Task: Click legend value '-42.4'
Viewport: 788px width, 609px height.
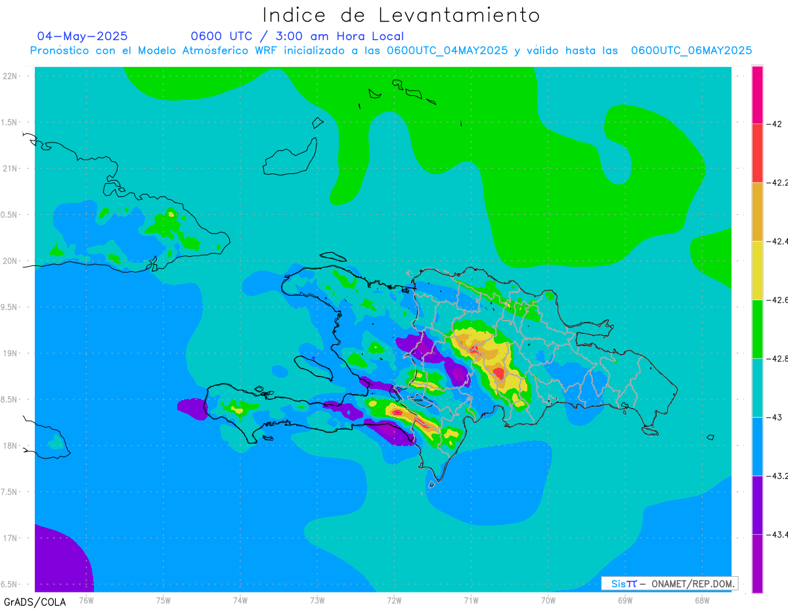Action: point(777,241)
